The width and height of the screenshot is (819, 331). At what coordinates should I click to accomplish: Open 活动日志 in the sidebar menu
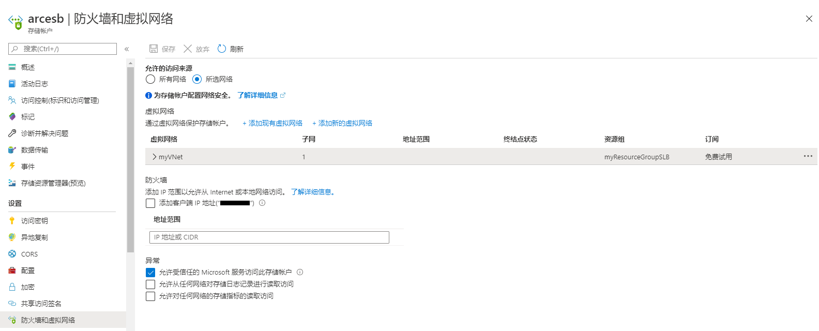(x=35, y=84)
